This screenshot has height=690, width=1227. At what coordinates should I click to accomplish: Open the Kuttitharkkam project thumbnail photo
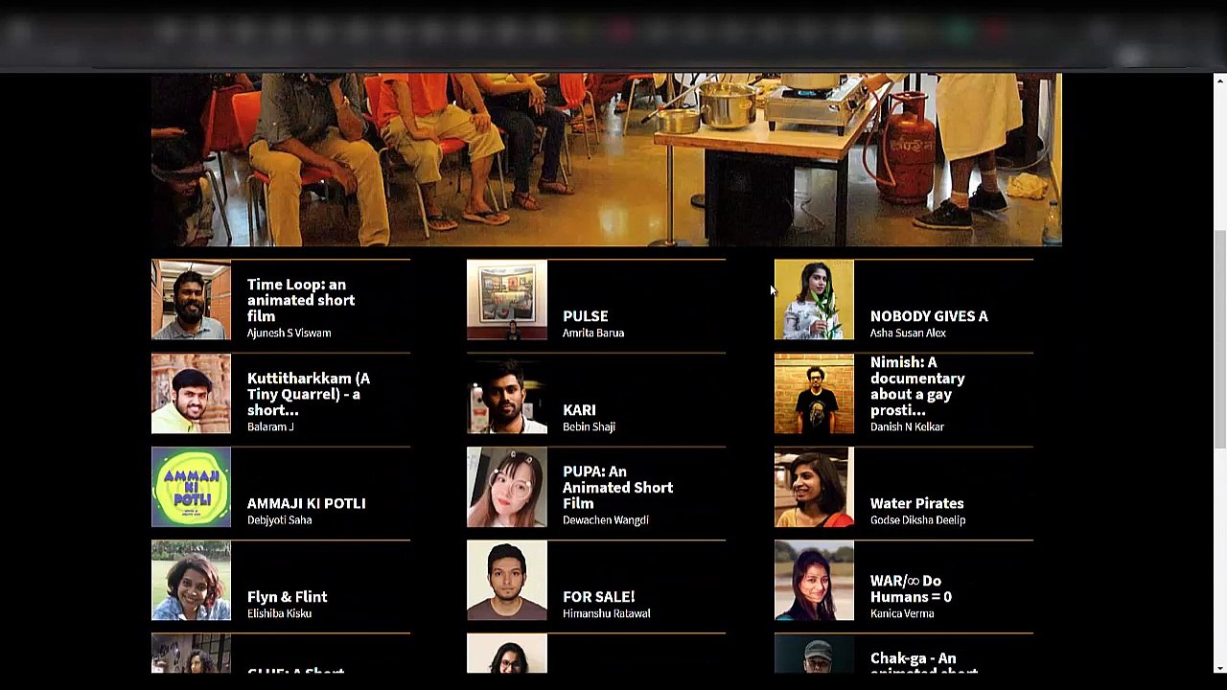[191, 394]
